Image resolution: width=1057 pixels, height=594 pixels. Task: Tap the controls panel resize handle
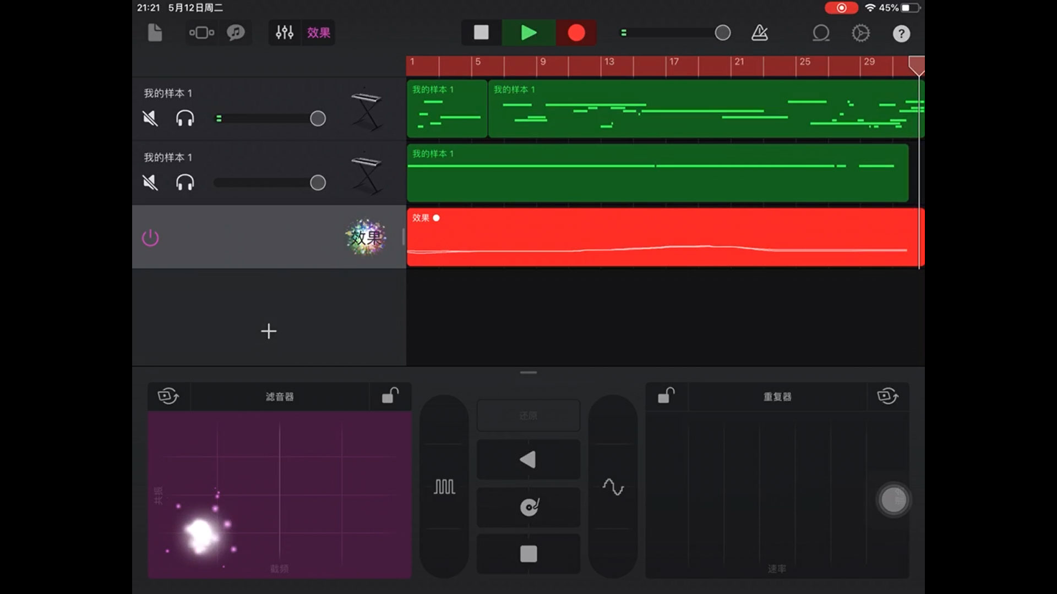(x=528, y=372)
